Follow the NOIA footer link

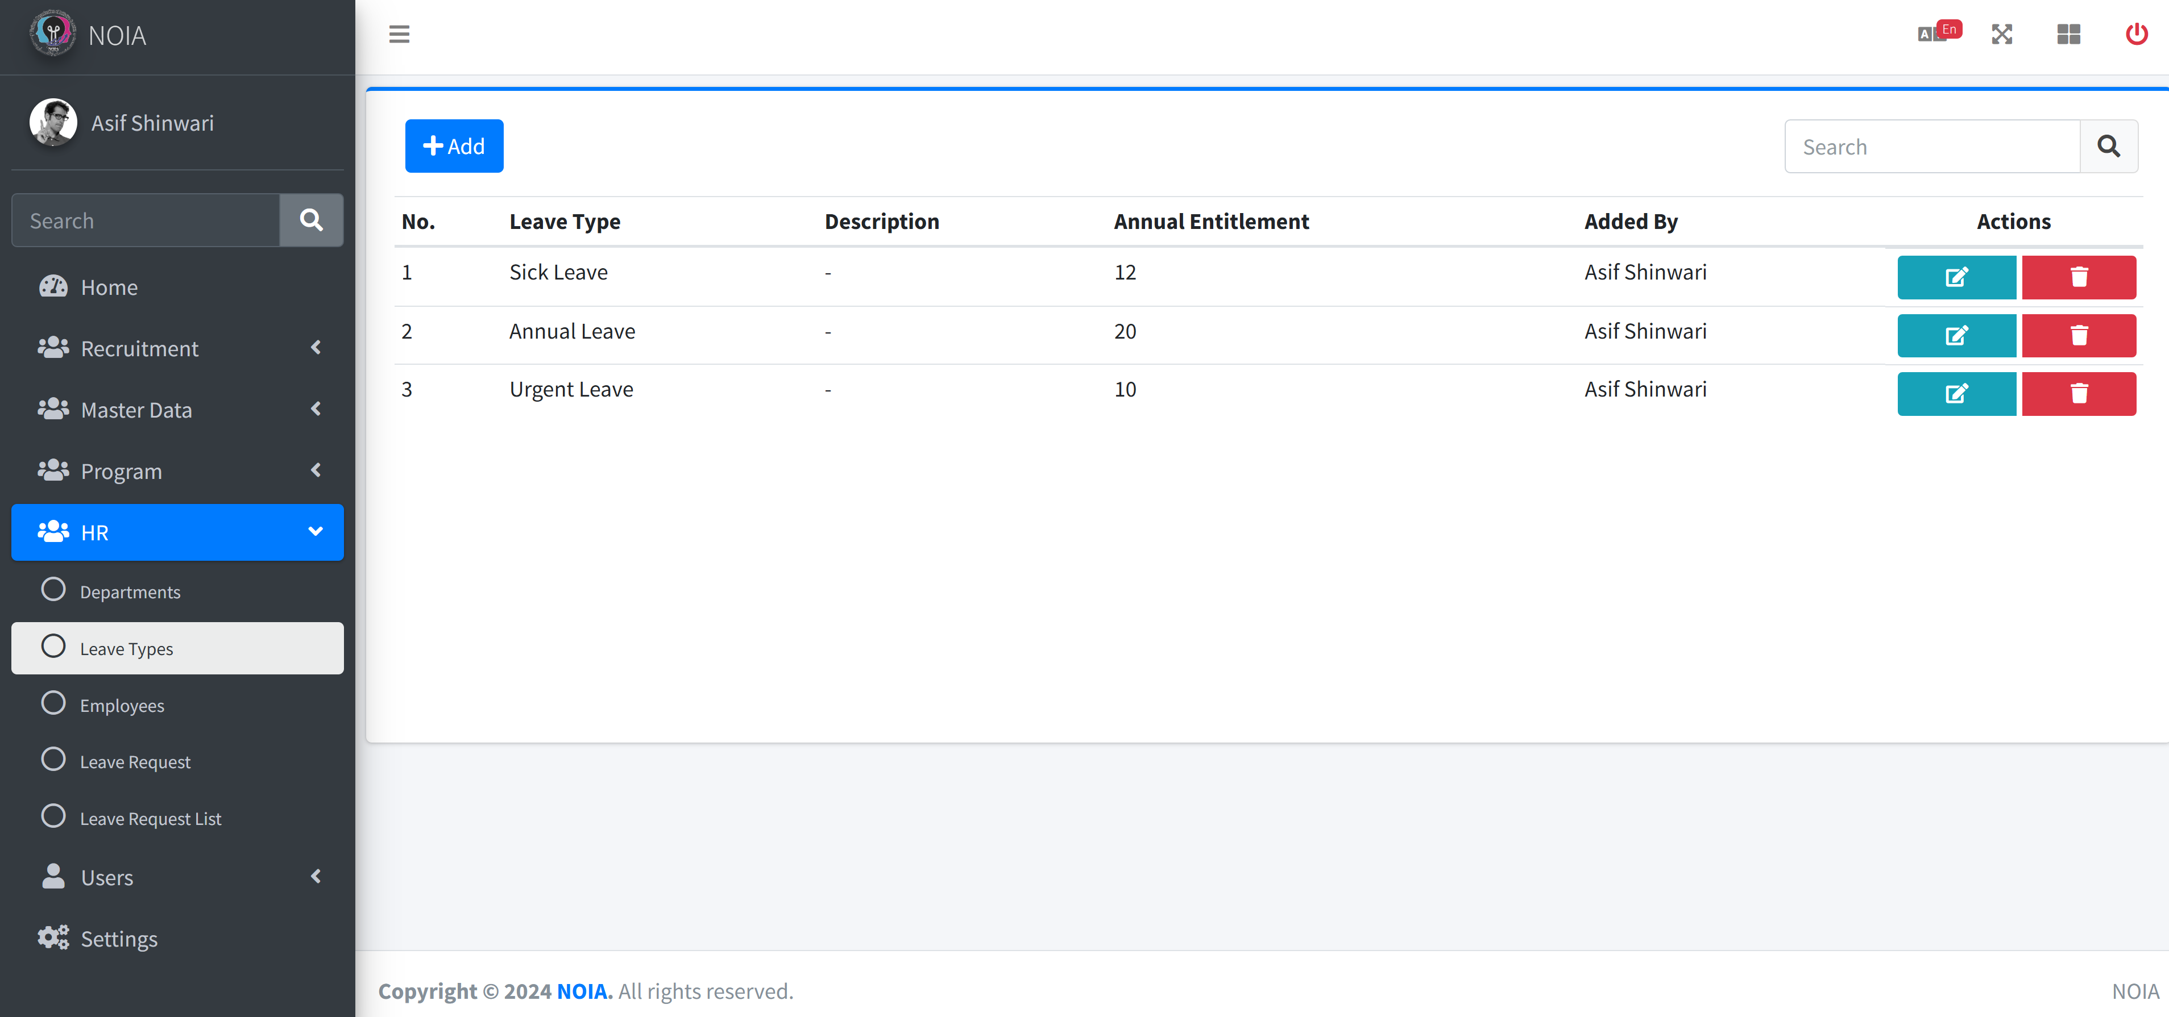582,991
